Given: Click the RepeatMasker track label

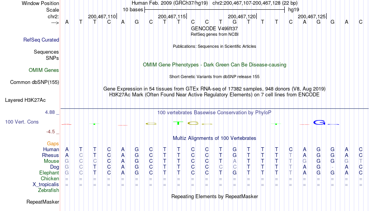Looking at the screenshot, I should 43,202.
